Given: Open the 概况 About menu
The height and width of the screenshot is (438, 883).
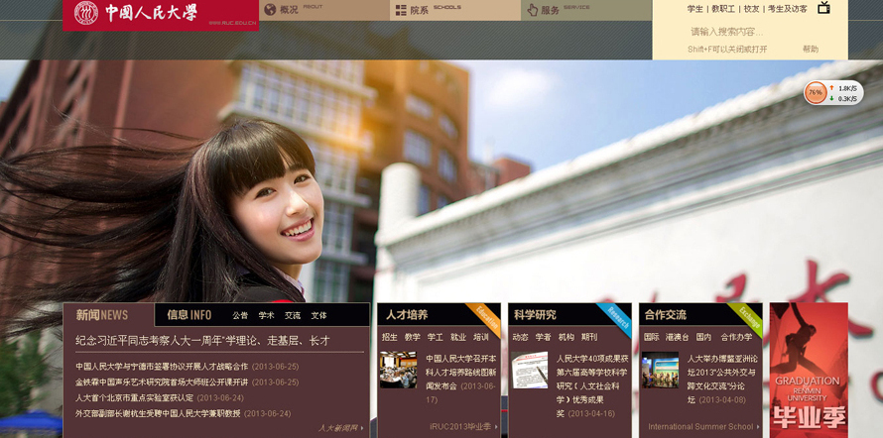Looking at the screenshot, I should point(290,10).
